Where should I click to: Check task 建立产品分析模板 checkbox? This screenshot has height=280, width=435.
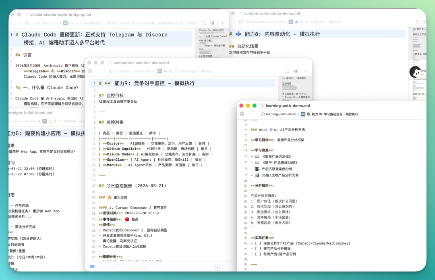pos(258,249)
